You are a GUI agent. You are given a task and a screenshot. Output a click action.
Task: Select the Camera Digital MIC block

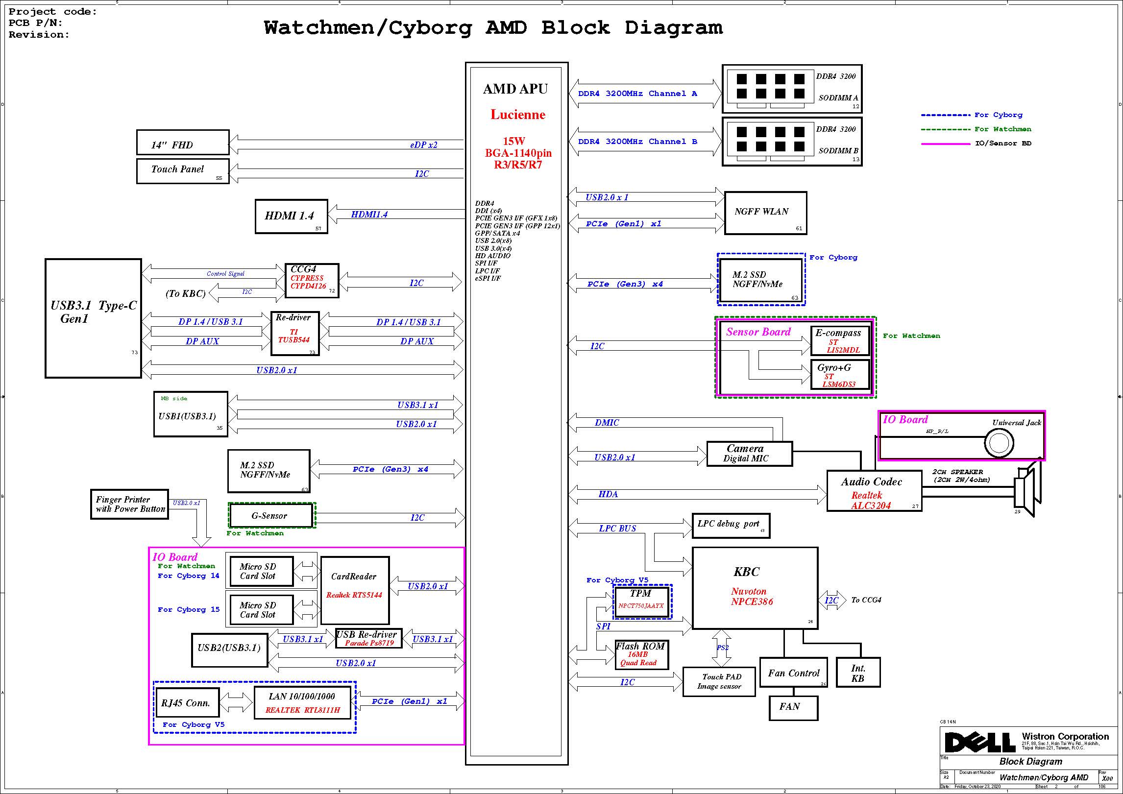point(750,454)
